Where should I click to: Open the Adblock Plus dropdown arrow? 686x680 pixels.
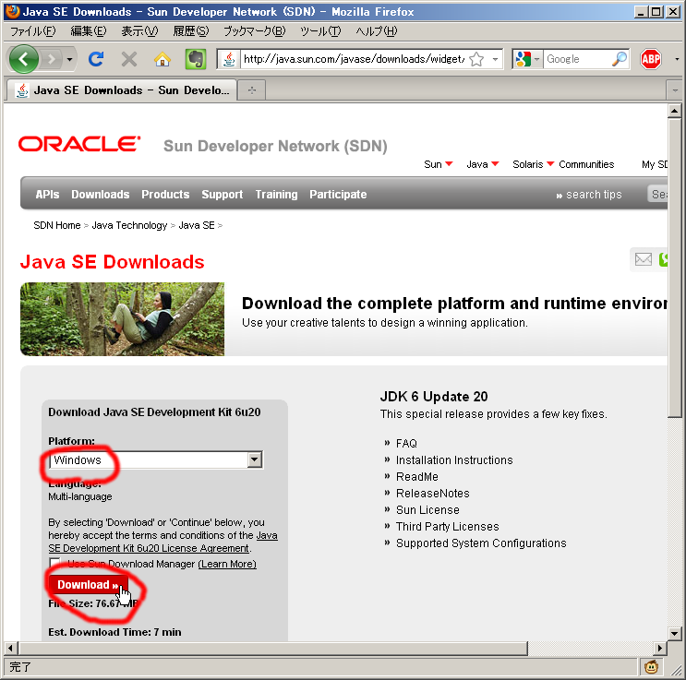677,59
